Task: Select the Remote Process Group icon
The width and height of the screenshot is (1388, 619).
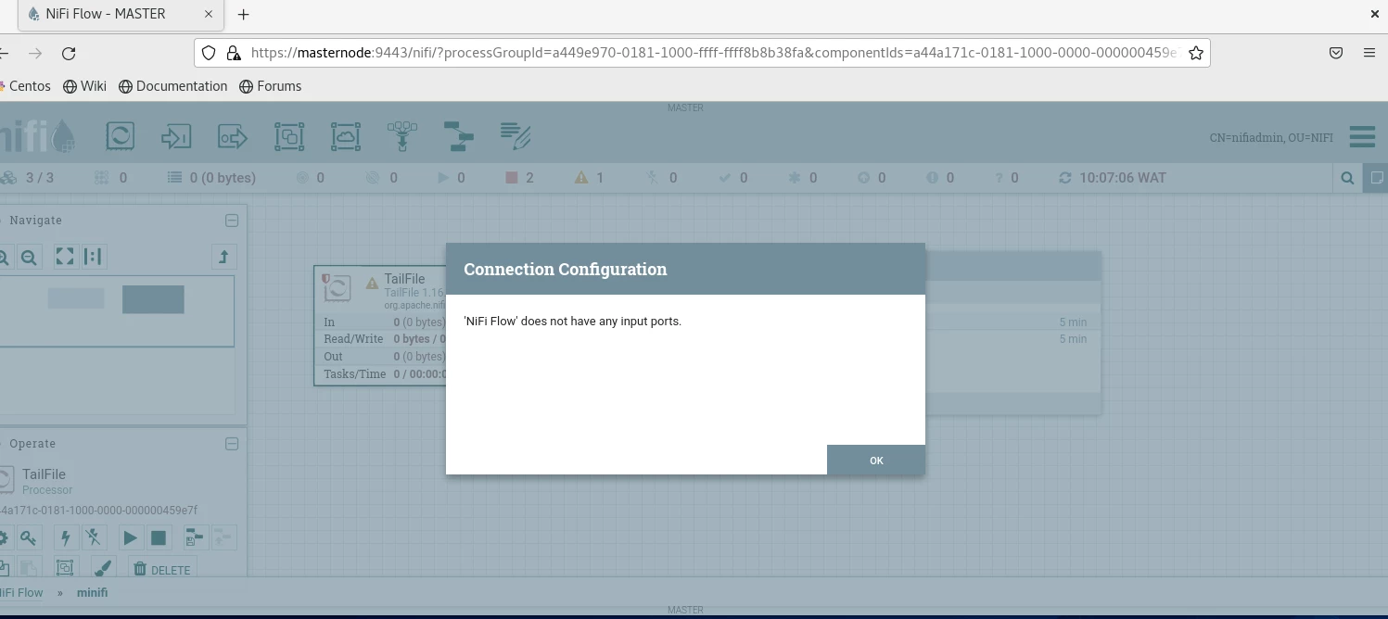Action: 346,136
